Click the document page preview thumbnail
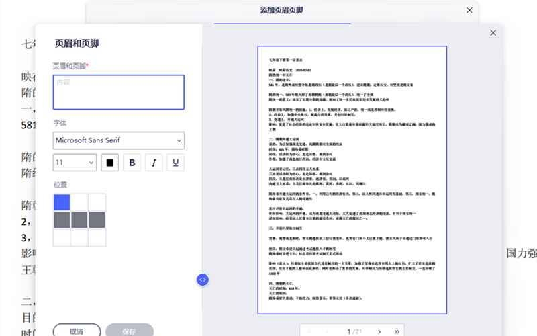The width and height of the screenshot is (537, 336). point(352,179)
